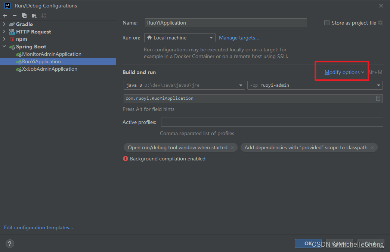
Task: Click the red Background compilation warning icon
Action: (x=126, y=159)
